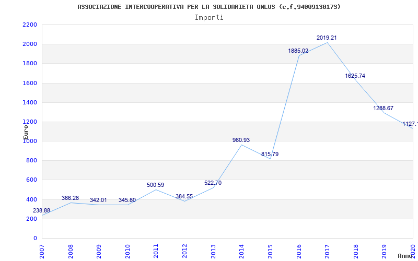
Task: Click the 2007 year axis label
Action: point(42,251)
